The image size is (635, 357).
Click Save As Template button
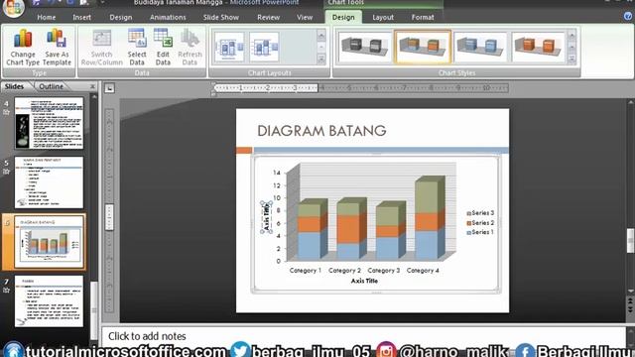click(x=57, y=48)
